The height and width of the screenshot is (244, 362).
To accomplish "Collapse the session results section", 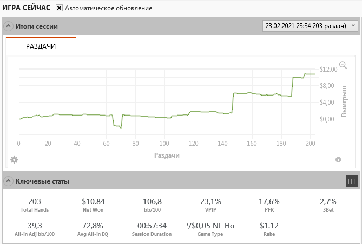I will pyautogui.click(x=8, y=26).
